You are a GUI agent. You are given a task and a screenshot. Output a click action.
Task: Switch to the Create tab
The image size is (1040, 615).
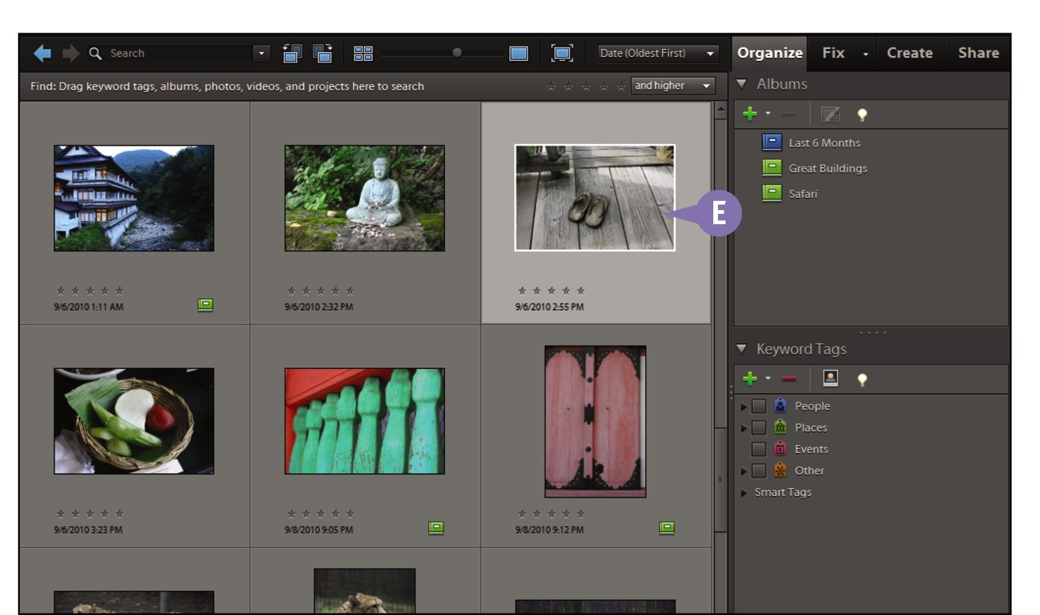[909, 53]
